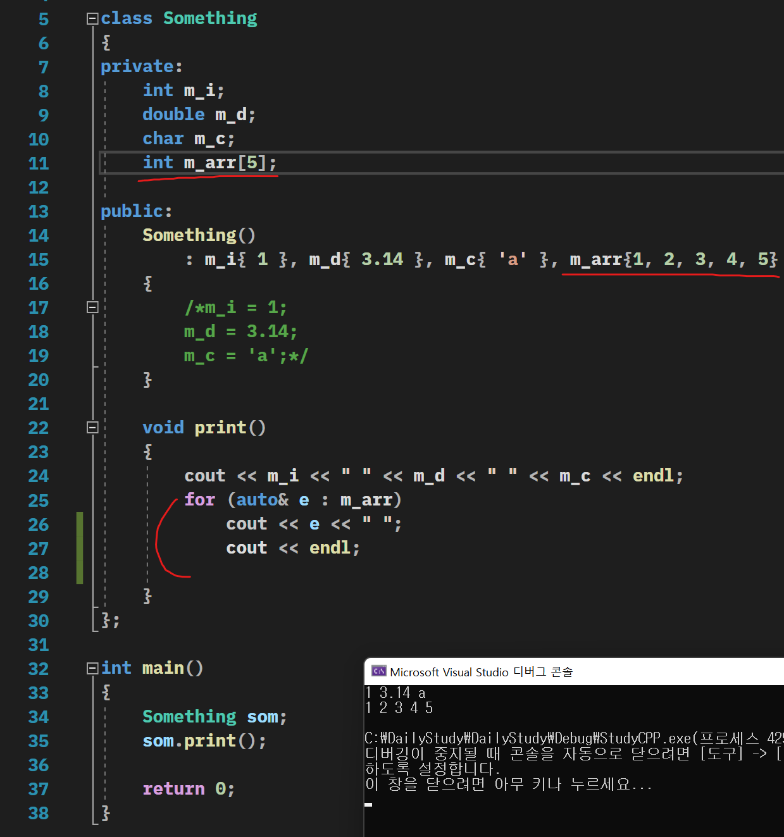
Task: Click line number 32 in the gutter
Action: click(x=39, y=669)
